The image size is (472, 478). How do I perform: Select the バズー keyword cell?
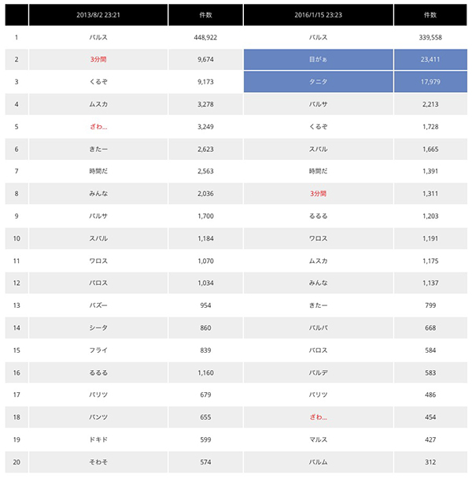click(98, 305)
